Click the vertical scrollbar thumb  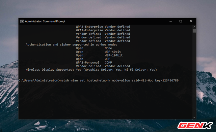pos(194,31)
